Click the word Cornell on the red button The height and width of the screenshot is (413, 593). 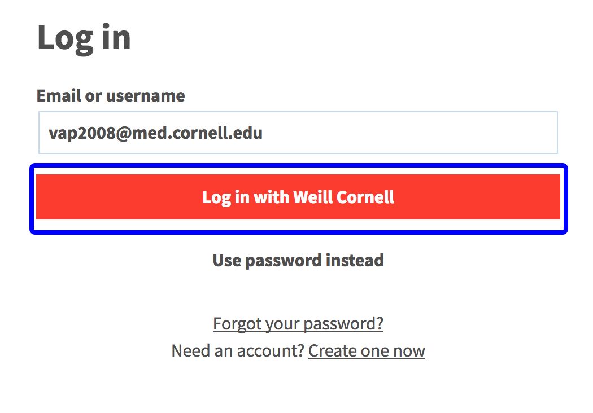pos(365,197)
